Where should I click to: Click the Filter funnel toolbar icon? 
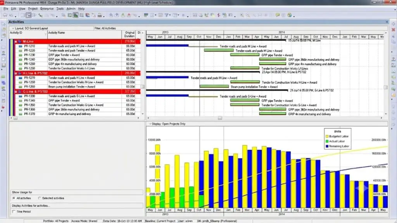(x=167, y=15)
